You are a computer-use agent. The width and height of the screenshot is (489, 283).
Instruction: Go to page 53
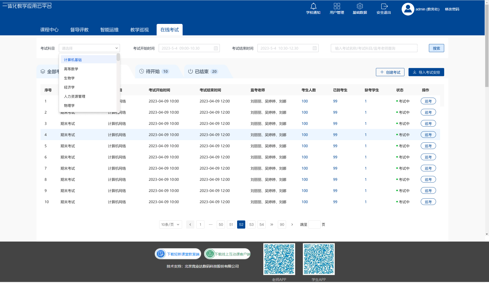tap(251, 225)
